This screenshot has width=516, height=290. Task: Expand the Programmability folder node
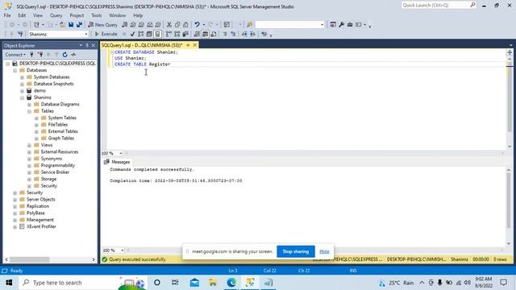tap(29, 165)
